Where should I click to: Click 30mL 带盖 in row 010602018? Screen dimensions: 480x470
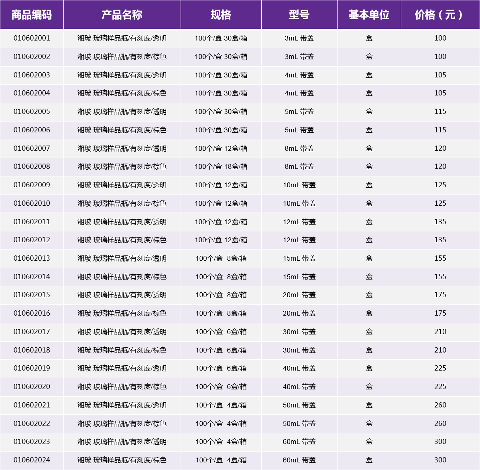(x=299, y=350)
